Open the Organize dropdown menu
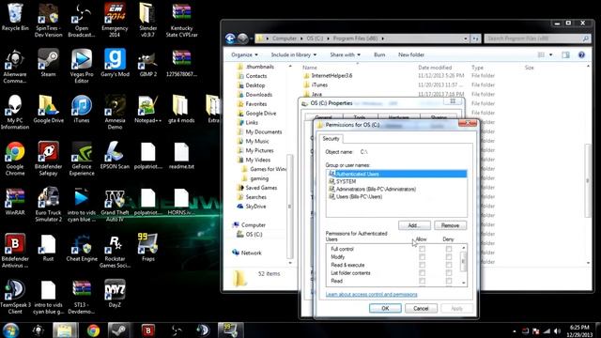 click(244, 54)
